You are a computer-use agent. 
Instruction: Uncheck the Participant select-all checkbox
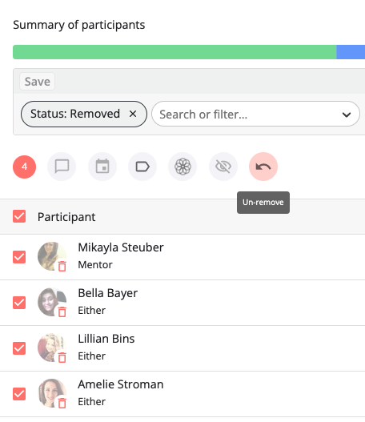coord(19,216)
